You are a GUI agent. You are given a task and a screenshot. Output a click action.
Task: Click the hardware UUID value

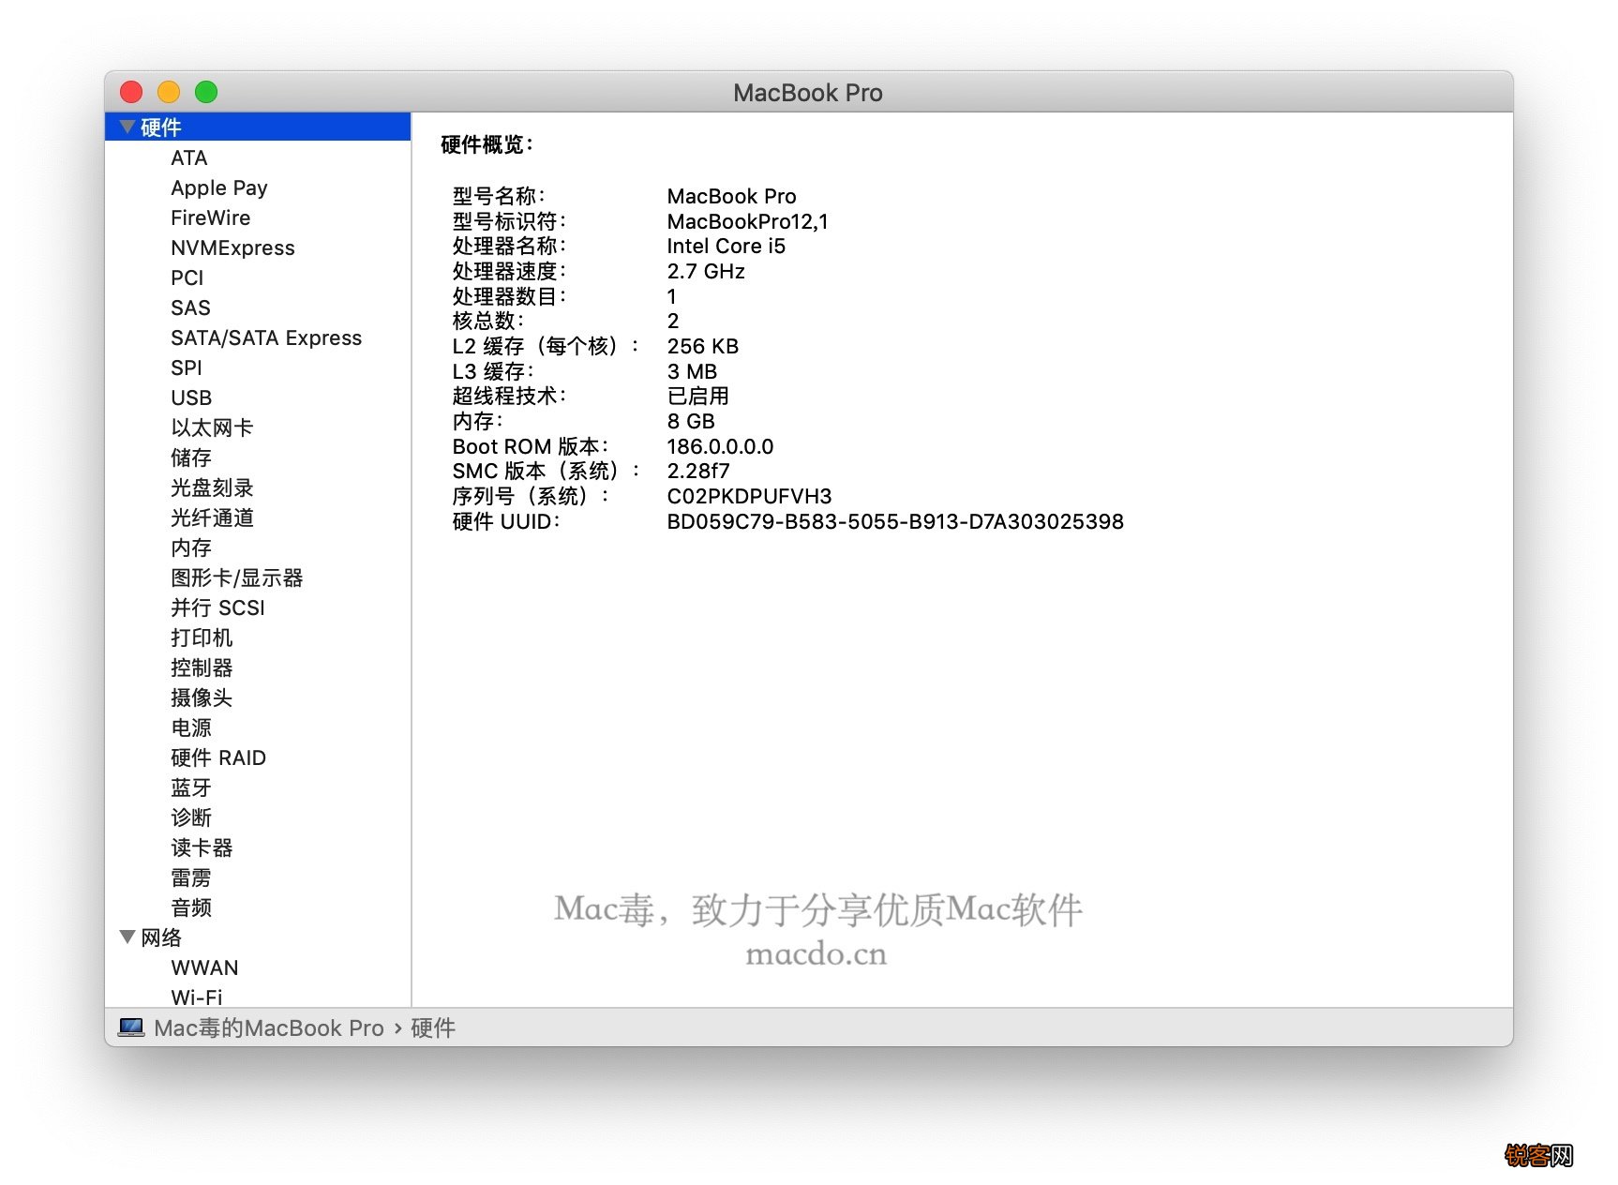click(x=895, y=521)
